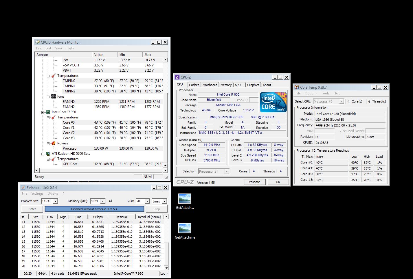Click the Stop button in LinX
Screen dimensions: 413x279
coord(157,209)
